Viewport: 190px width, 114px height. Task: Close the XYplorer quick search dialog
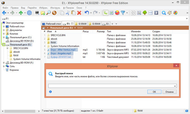click(176, 66)
